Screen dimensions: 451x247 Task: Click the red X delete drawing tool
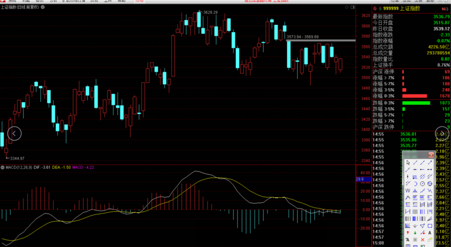(423, 240)
